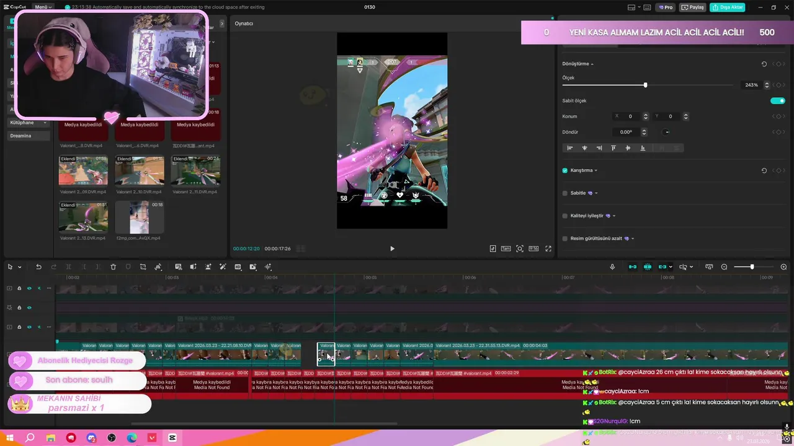This screenshot has height=446, width=794.
Task: Delete selected clip with trash icon
Action: [x=113, y=267]
